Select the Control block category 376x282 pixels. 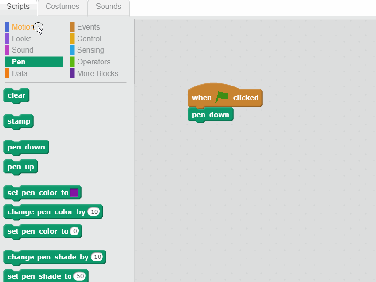point(89,39)
